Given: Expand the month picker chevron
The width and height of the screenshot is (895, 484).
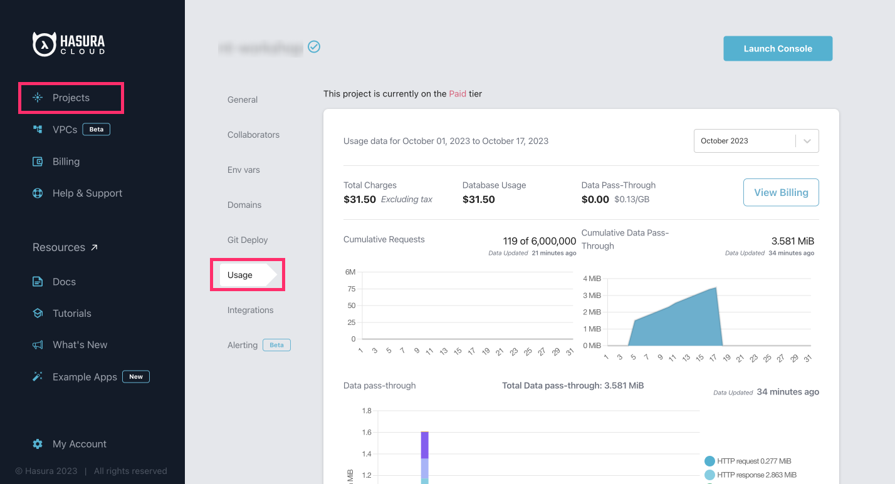Looking at the screenshot, I should pyautogui.click(x=807, y=141).
